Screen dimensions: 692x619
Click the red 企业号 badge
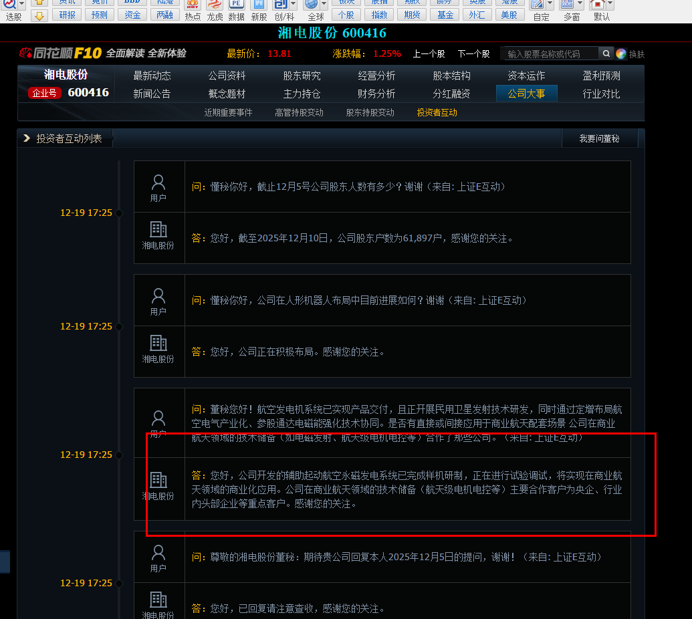point(45,93)
